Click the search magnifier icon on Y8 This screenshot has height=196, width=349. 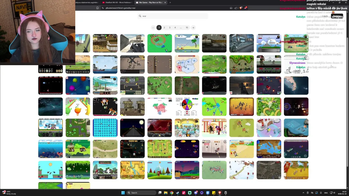[x=140, y=16]
